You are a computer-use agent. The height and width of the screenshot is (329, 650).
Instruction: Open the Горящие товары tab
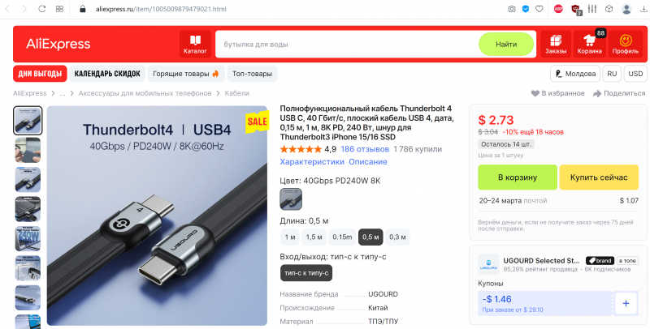click(186, 74)
